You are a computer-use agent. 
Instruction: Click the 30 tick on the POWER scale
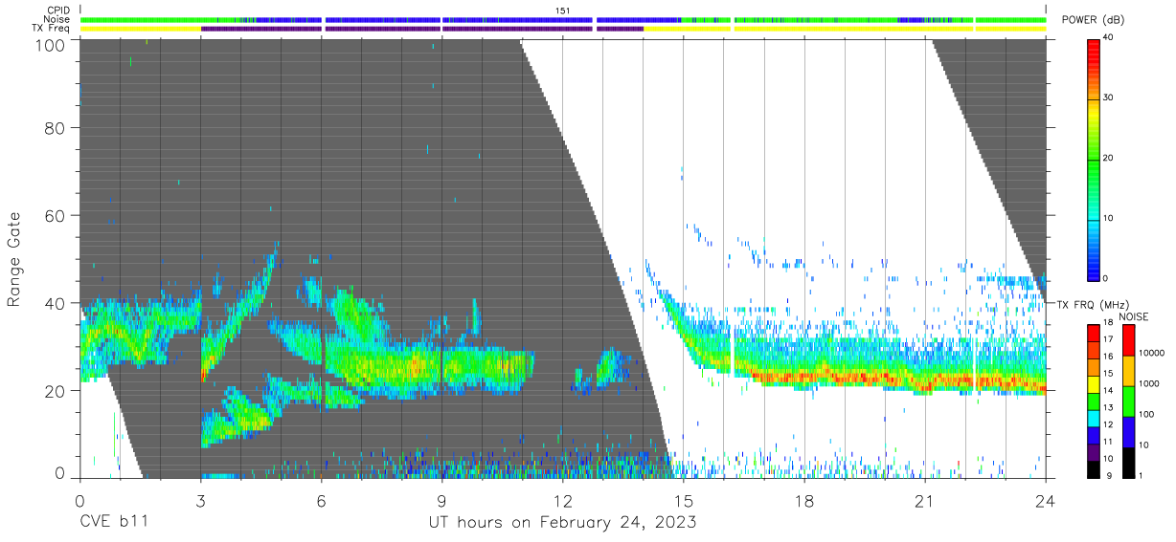click(x=1109, y=98)
